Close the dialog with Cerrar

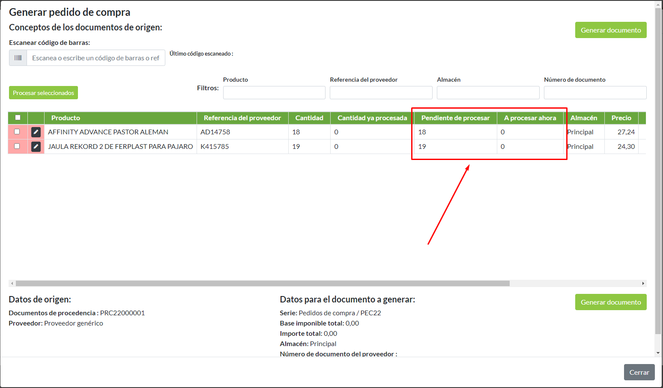pos(639,372)
